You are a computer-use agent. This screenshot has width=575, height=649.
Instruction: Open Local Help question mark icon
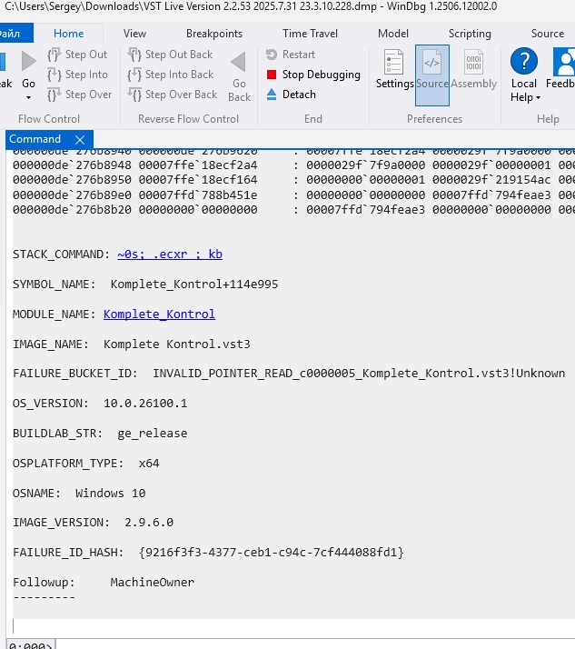coord(524,61)
